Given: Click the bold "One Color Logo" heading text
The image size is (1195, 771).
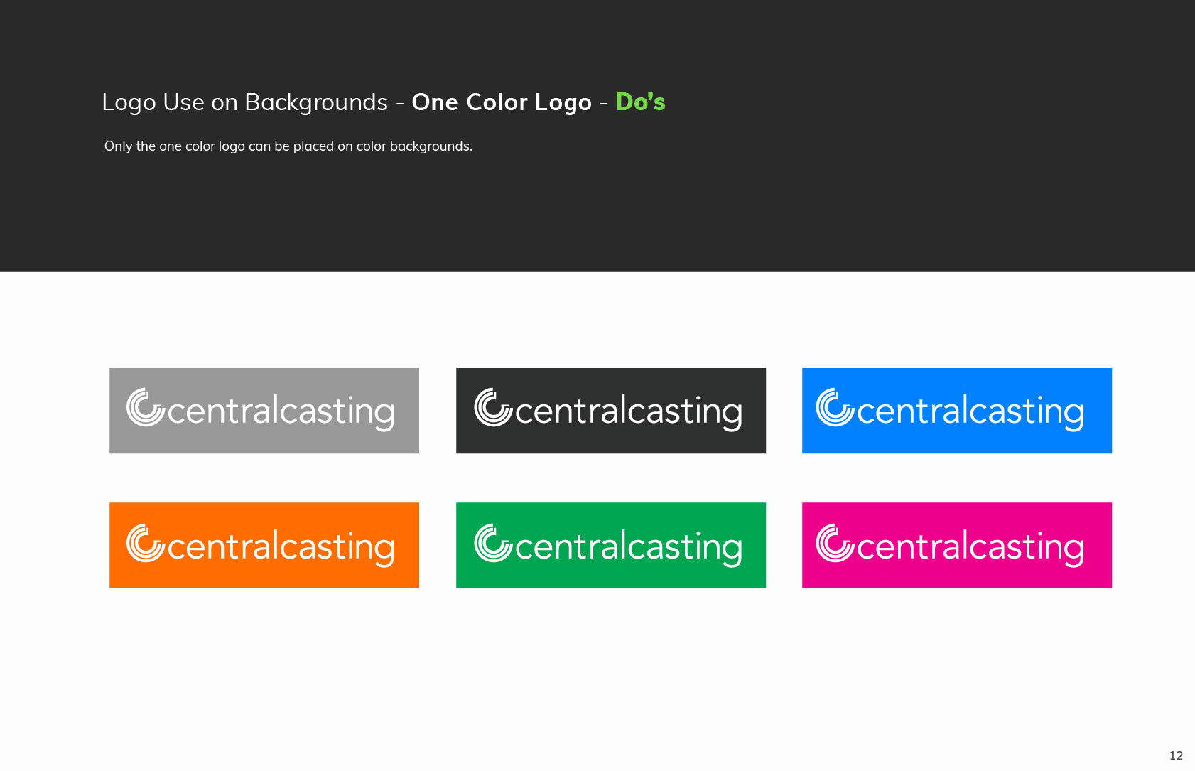Looking at the screenshot, I should (502, 102).
